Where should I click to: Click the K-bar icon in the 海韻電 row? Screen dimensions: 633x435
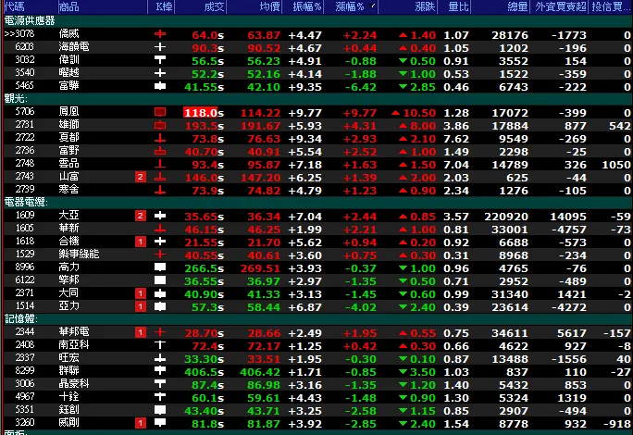pos(160,47)
